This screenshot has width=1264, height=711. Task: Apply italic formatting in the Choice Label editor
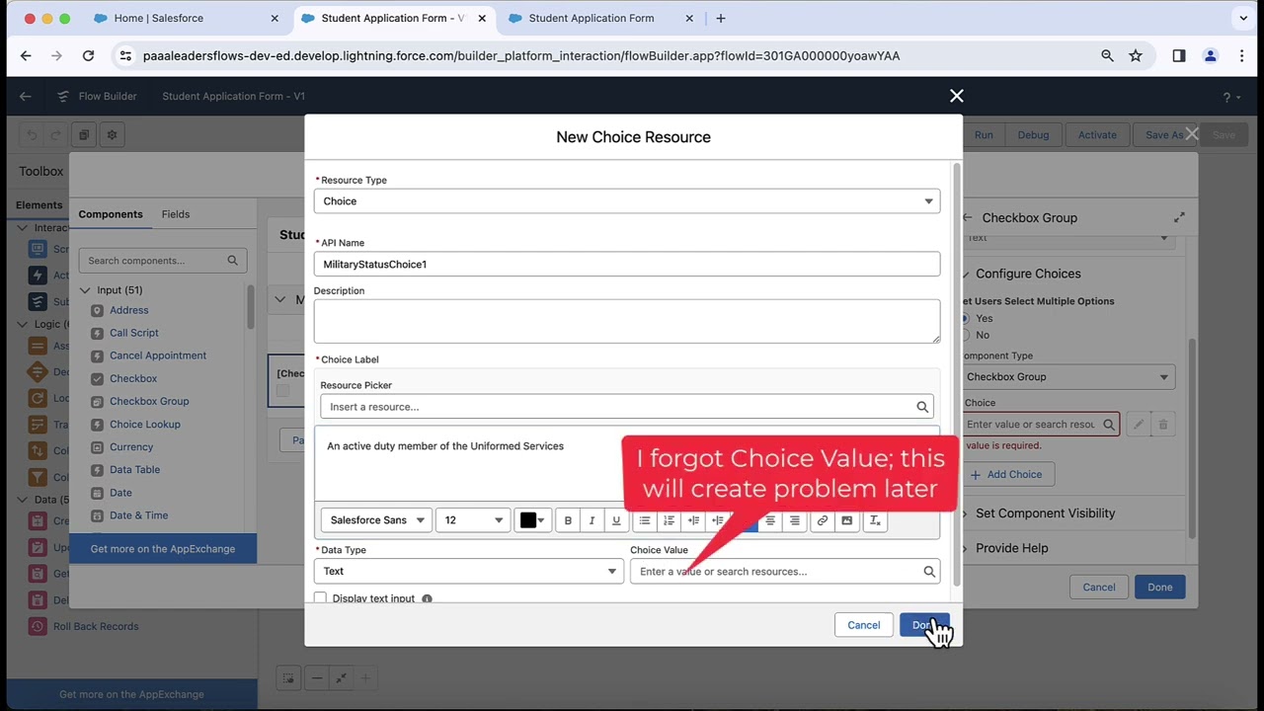point(592,520)
